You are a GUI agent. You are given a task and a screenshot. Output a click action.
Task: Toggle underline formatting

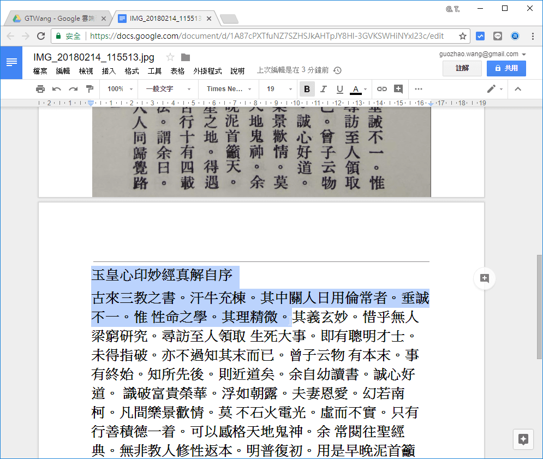pos(339,88)
